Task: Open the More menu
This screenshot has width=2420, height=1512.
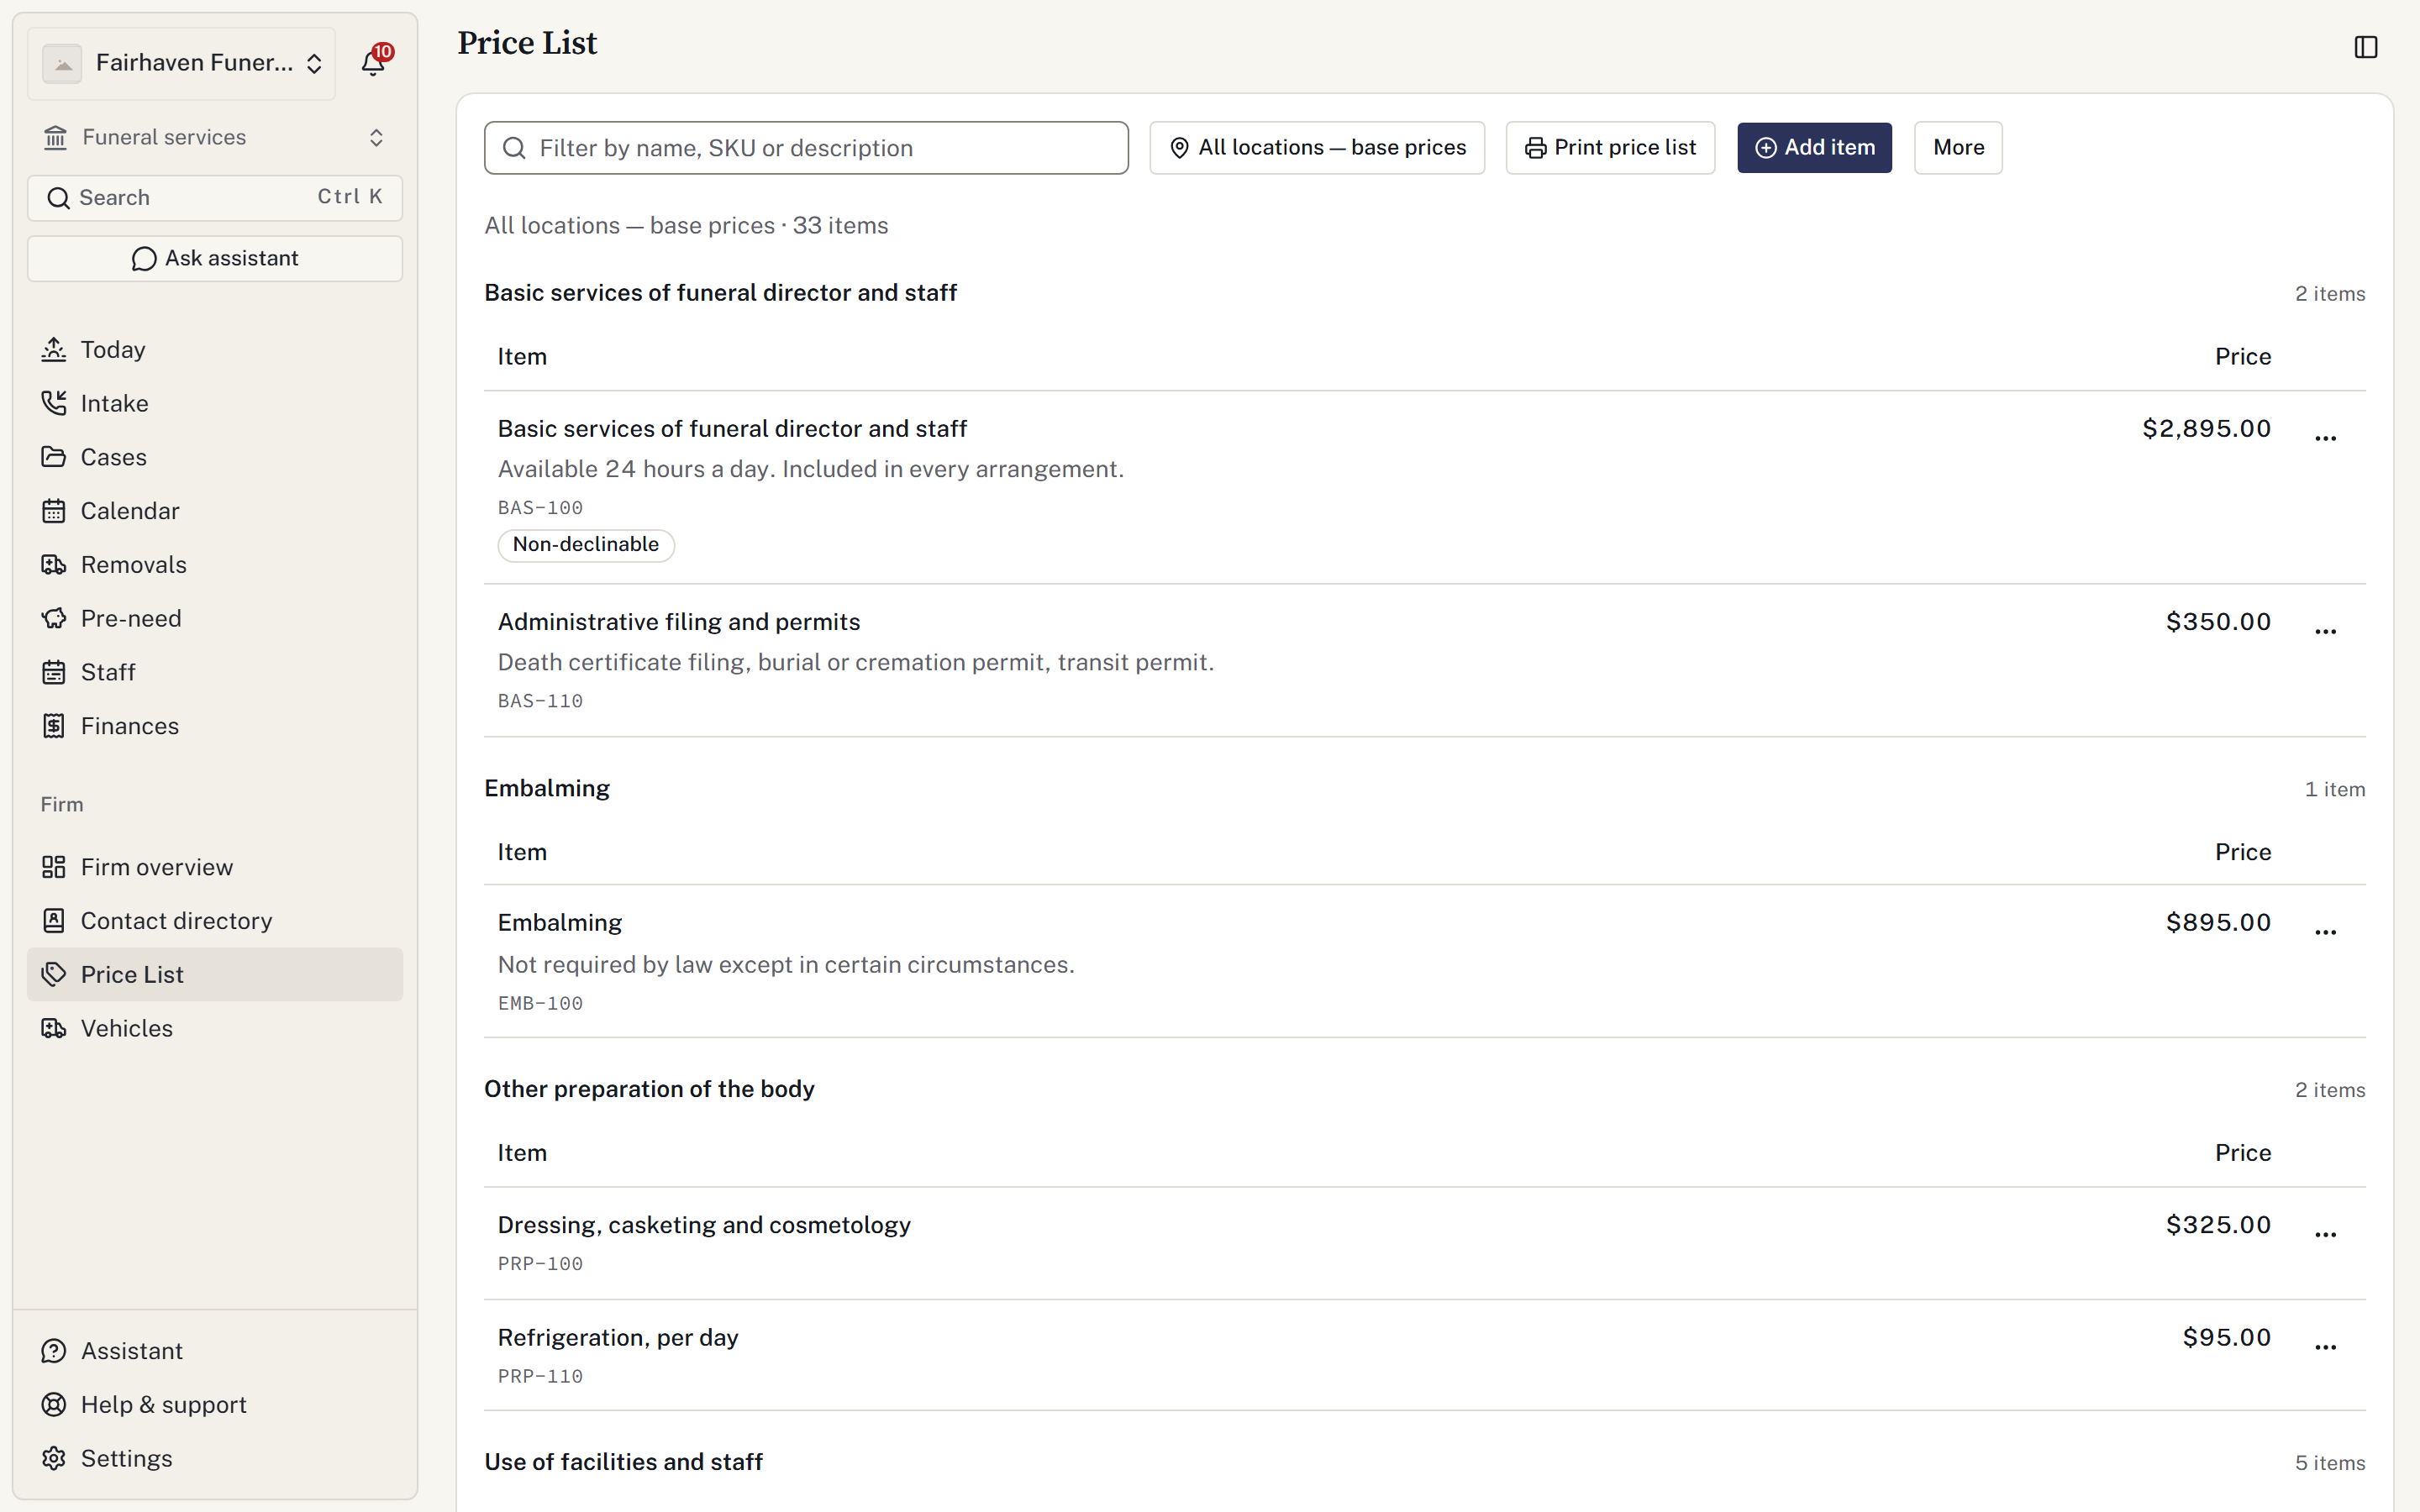Action: pos(1957,148)
